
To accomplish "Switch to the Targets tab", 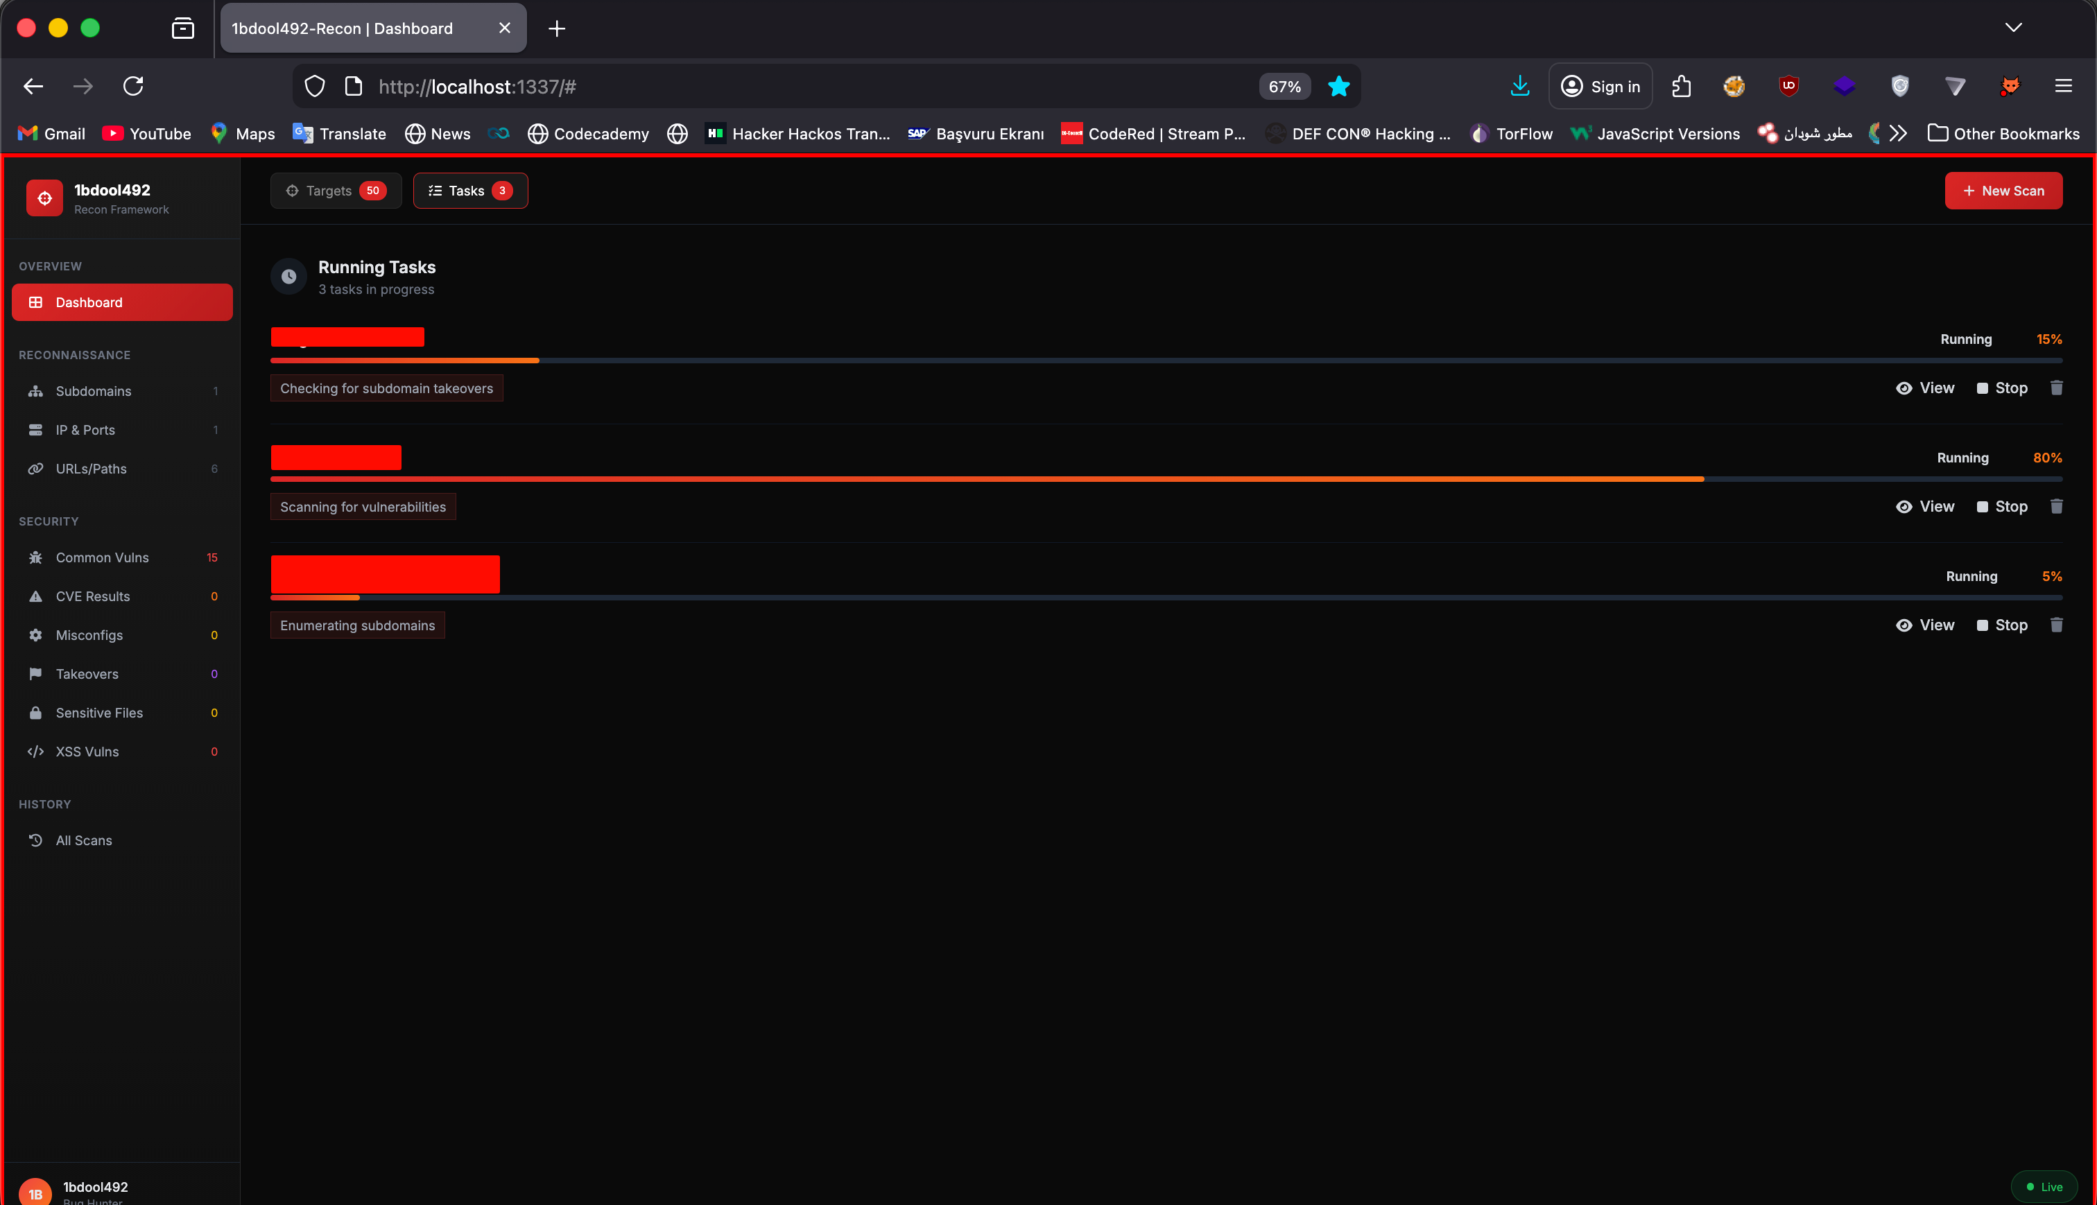I will 335,191.
